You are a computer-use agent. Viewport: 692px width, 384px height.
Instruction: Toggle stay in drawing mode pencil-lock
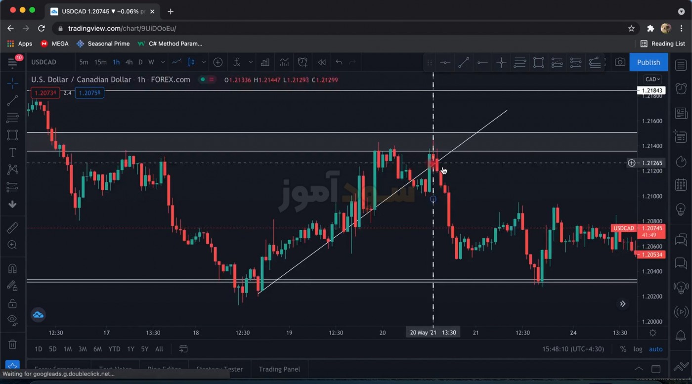pos(12,286)
